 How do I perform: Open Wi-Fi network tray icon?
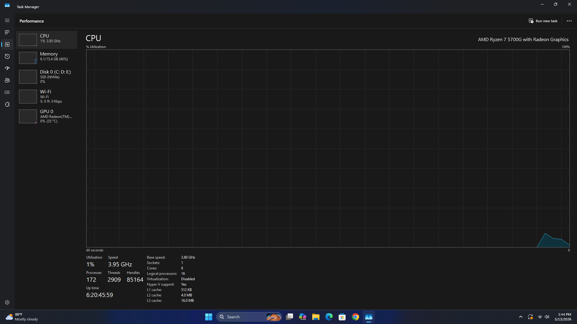[x=540, y=317]
